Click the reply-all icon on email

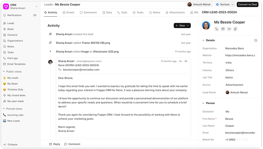(186, 61)
